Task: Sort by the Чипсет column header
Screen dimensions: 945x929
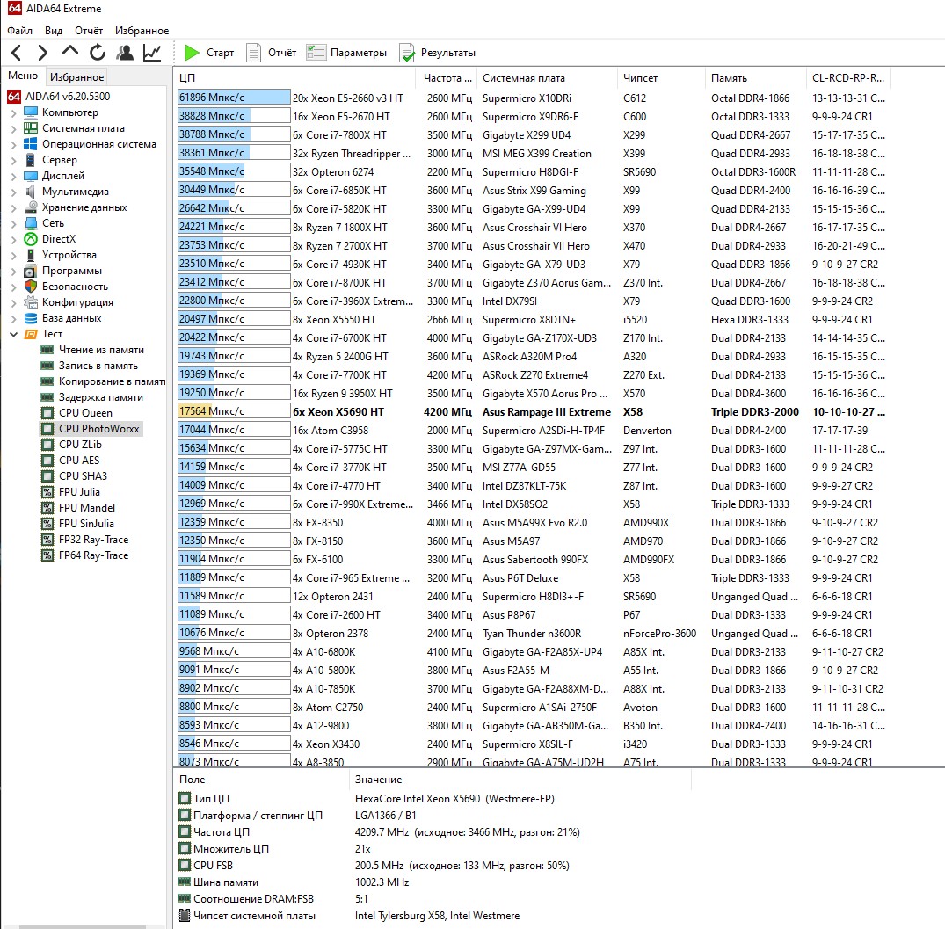Action: 660,78
